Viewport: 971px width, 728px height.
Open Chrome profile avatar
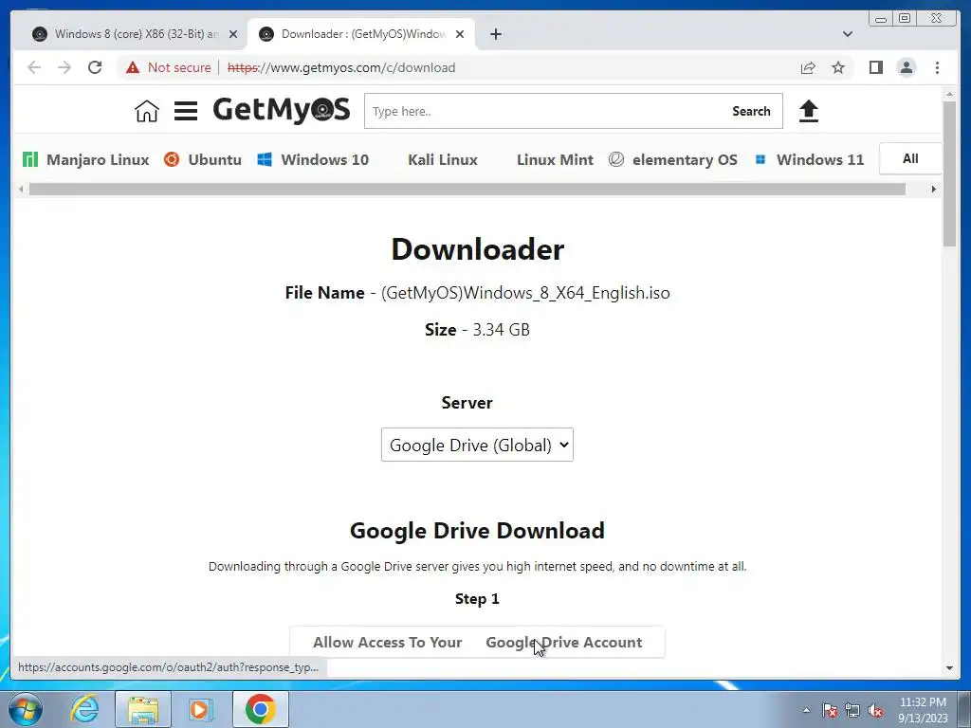[x=906, y=67]
